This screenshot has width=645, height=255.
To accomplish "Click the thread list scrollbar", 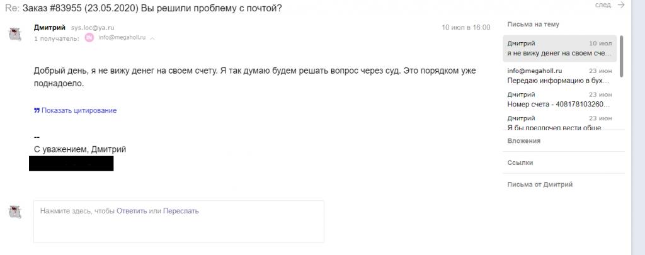I will [621, 56].
